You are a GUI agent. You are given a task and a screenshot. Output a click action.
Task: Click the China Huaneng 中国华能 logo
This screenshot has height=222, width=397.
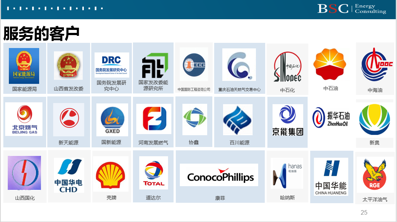(331, 177)
